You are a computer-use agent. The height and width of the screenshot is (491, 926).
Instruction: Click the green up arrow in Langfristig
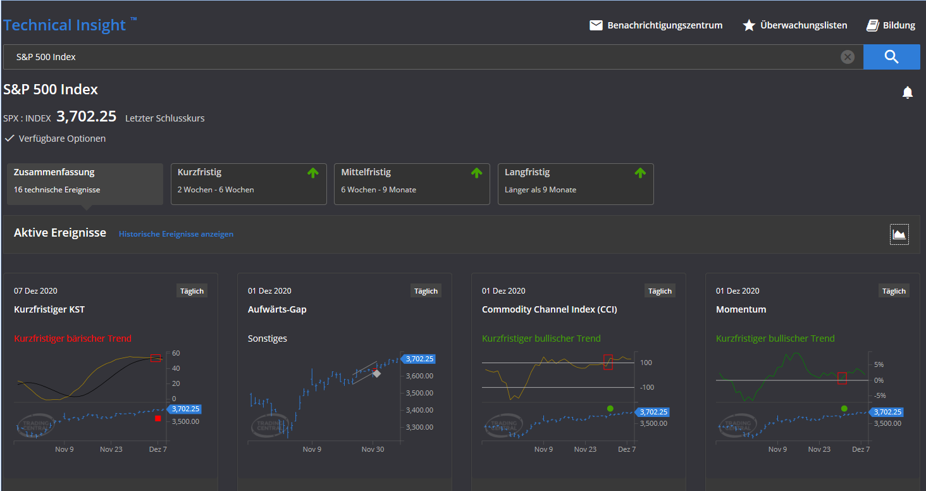(640, 173)
